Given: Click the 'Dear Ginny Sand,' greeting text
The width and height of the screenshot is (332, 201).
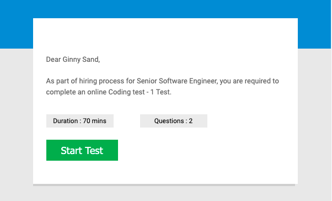Looking at the screenshot, I should (x=73, y=60).
